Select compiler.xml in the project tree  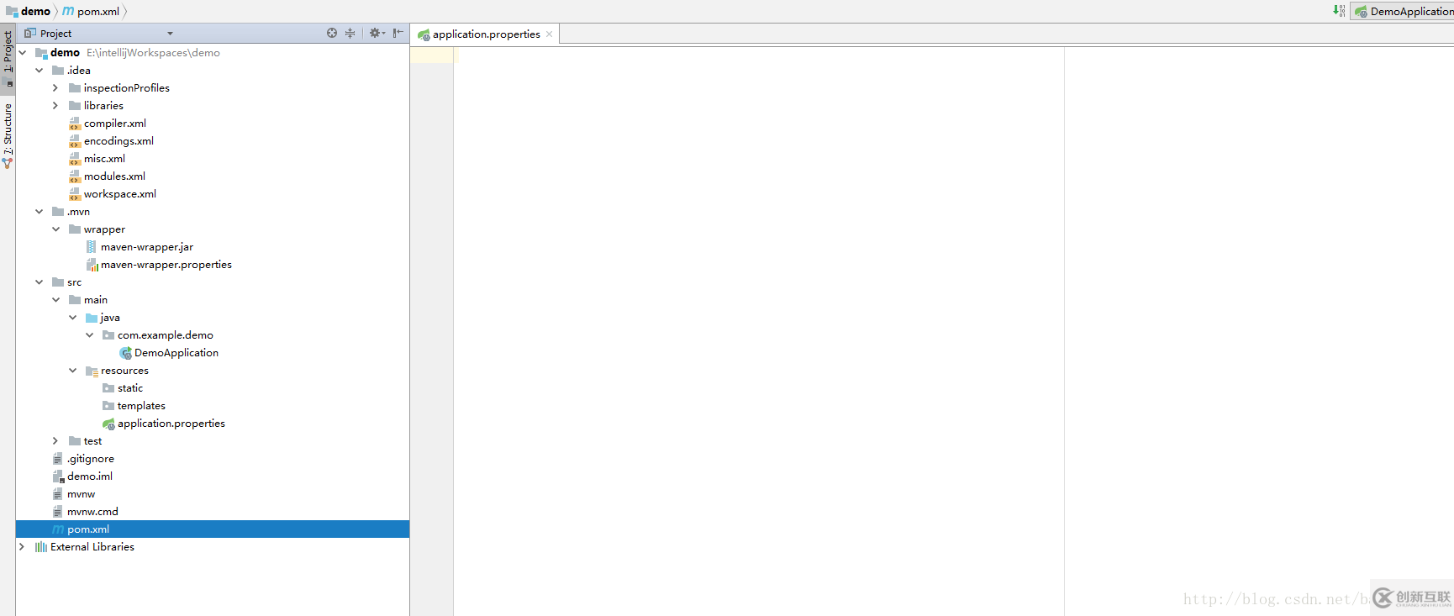(x=115, y=123)
